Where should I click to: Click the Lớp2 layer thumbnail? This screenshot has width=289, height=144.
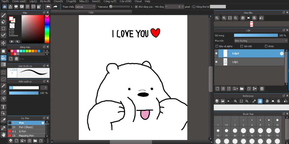pyautogui.click(x=225, y=53)
